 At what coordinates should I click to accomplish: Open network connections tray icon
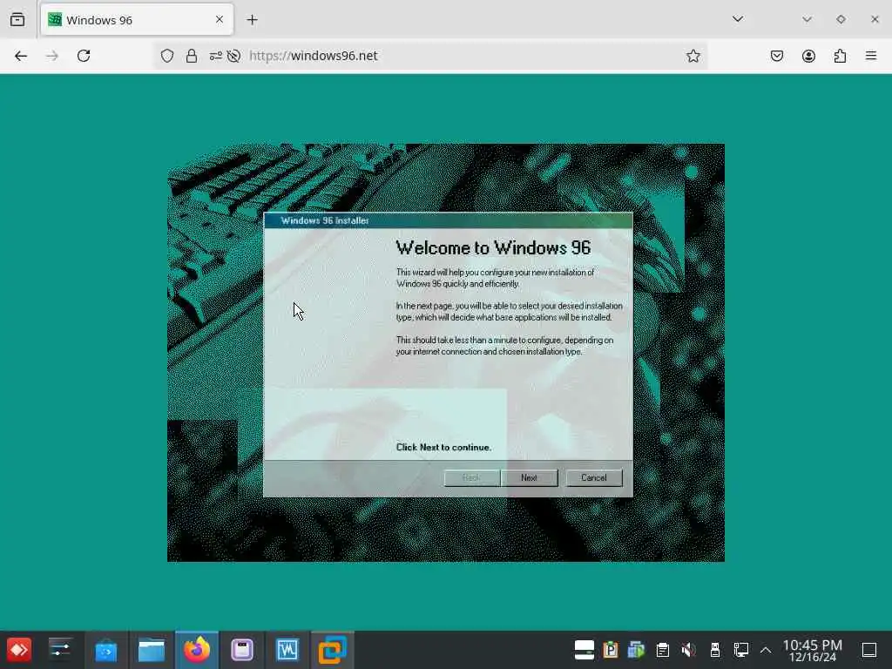[x=741, y=650]
